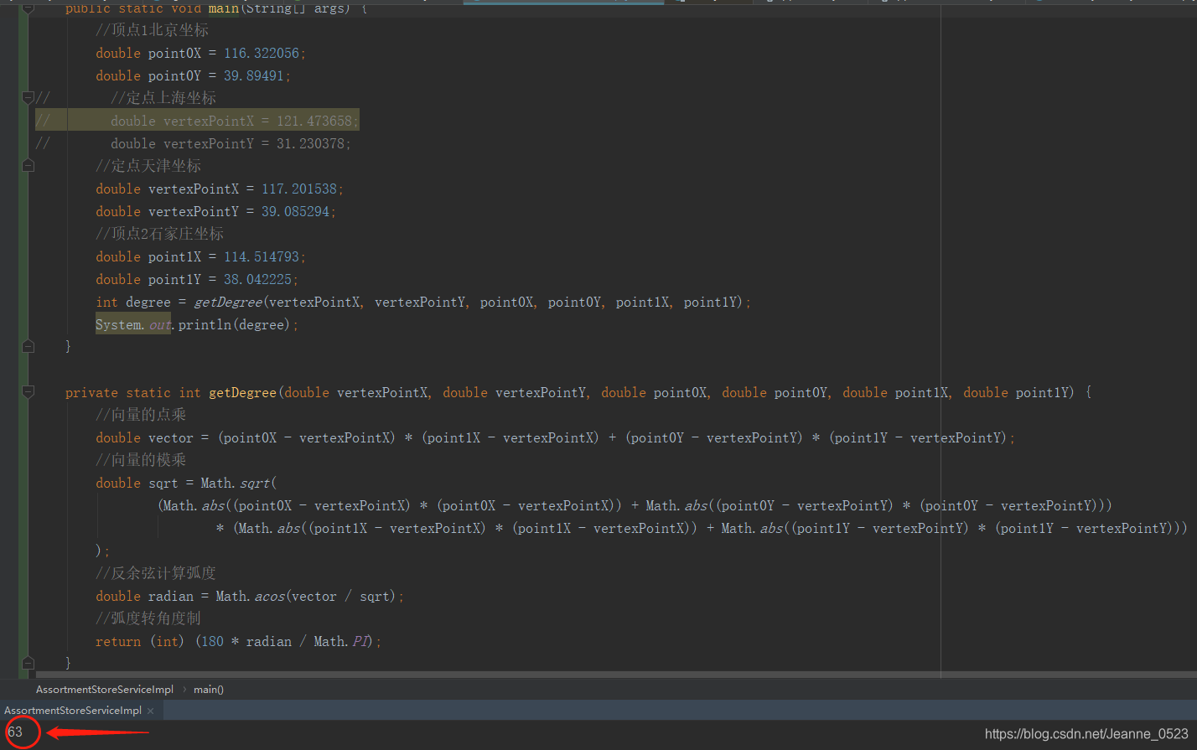Click the comment //反余弦计算弧度

pos(156,573)
